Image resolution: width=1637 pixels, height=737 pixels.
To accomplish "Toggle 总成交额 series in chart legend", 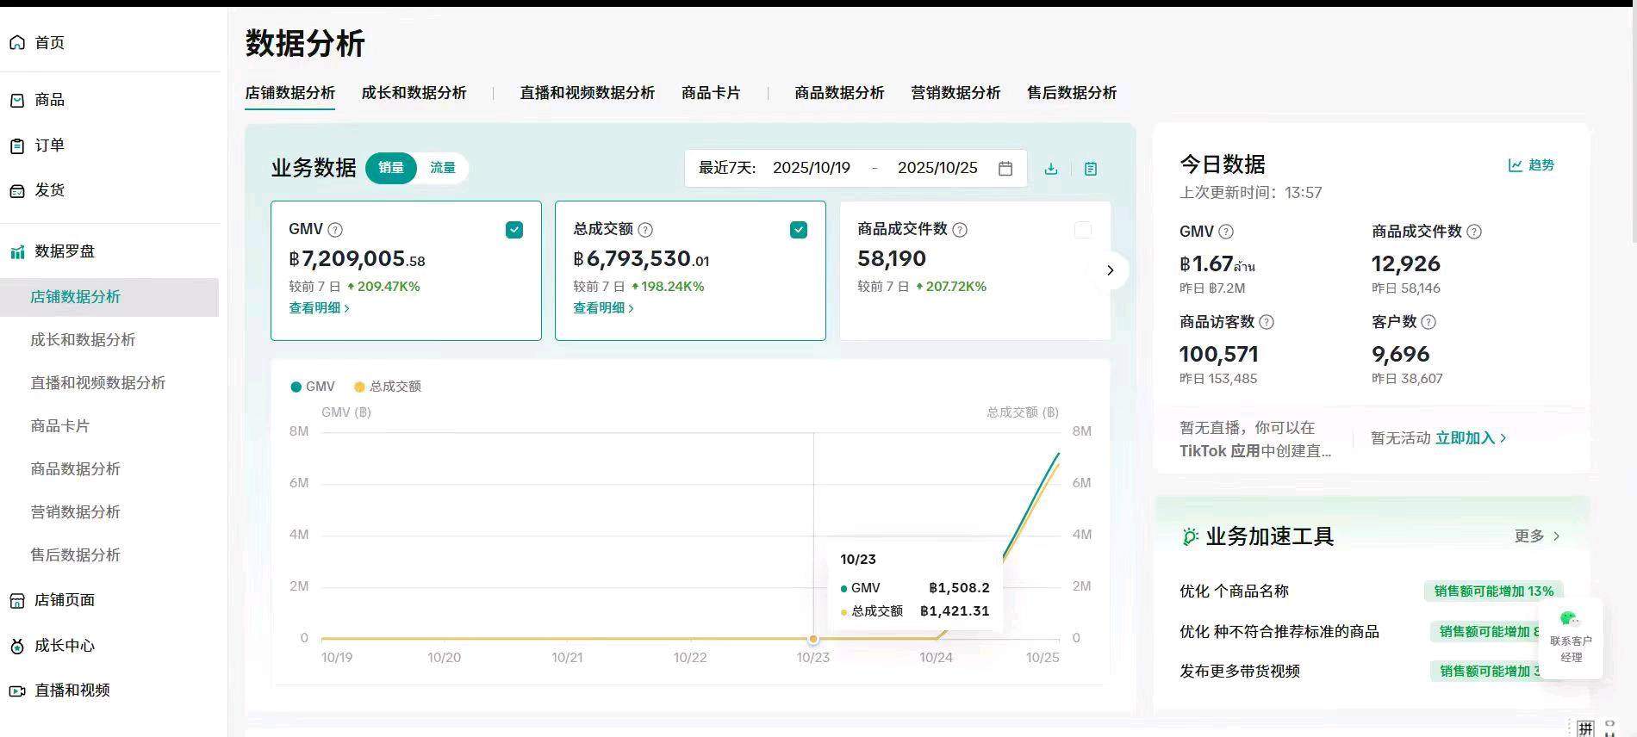I will tap(388, 387).
